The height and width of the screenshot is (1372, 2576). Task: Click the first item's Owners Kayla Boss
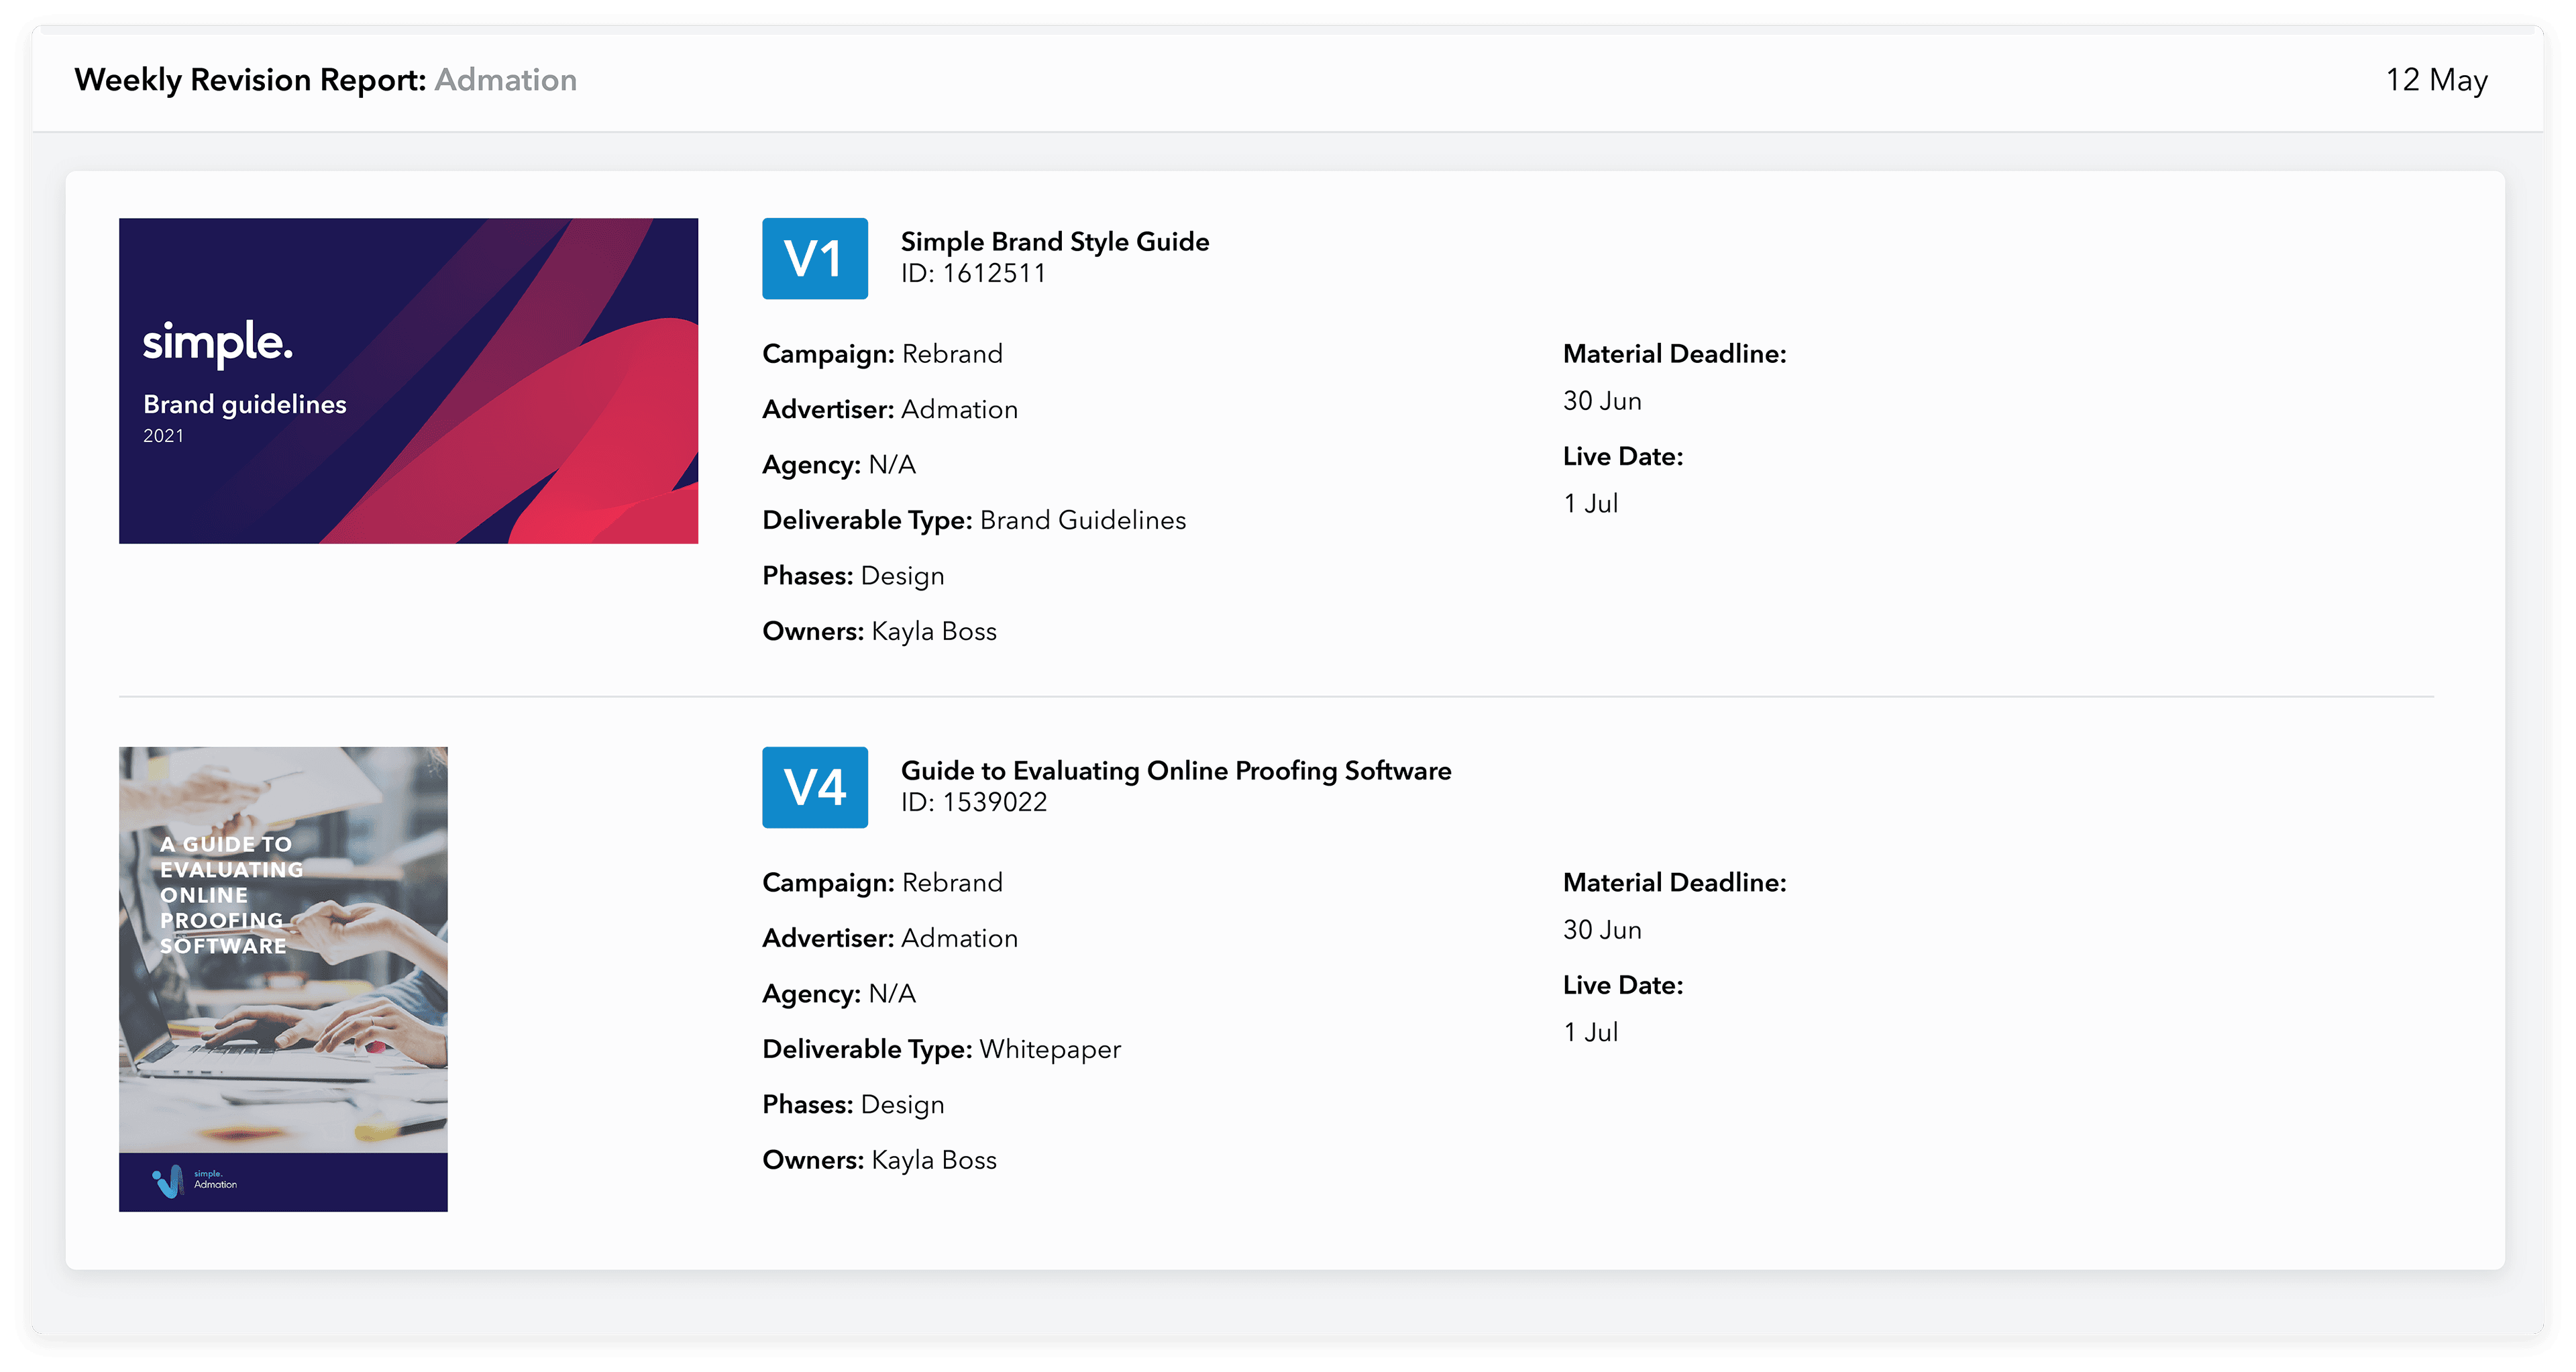click(x=933, y=631)
